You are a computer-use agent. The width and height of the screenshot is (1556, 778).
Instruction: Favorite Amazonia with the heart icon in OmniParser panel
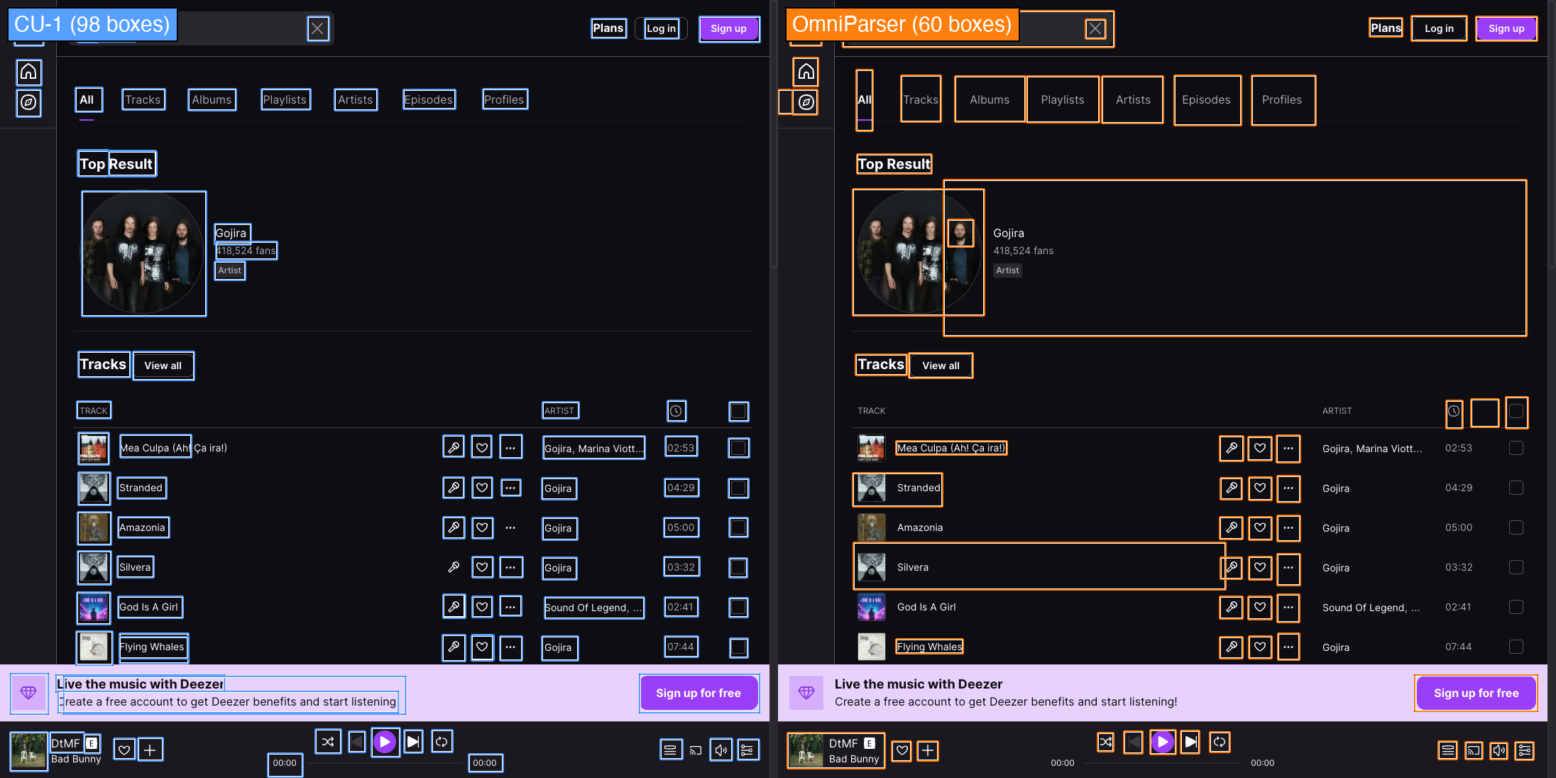point(1260,527)
